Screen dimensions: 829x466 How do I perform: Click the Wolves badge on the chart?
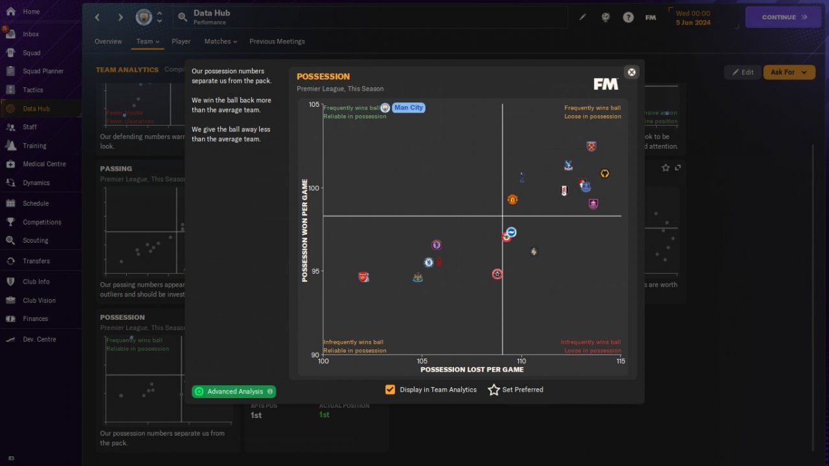pos(605,173)
